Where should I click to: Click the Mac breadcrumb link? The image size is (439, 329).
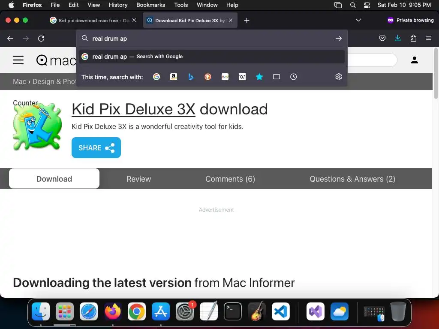pyautogui.click(x=19, y=81)
